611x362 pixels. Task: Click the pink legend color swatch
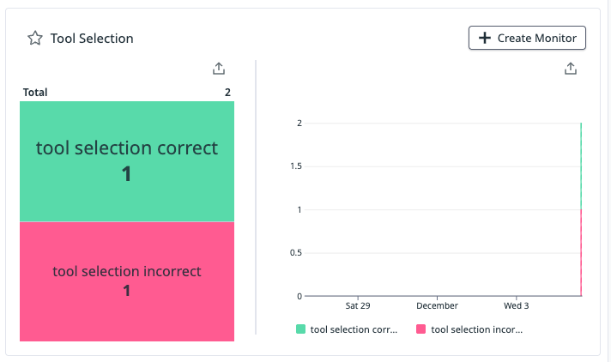pyautogui.click(x=420, y=329)
